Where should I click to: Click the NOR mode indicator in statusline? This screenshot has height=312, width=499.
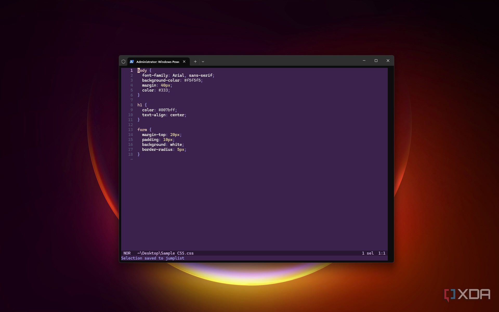coord(127,253)
